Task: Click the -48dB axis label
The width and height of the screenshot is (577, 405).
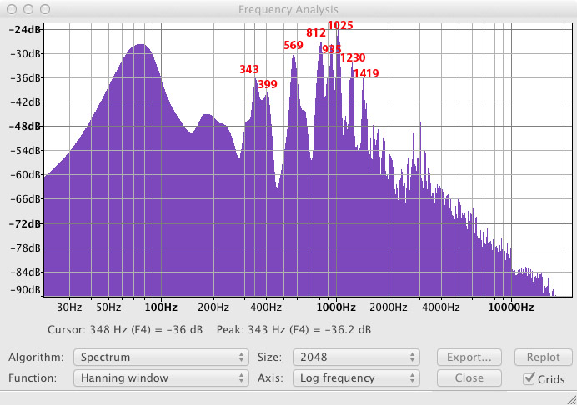Action: pyautogui.click(x=25, y=126)
